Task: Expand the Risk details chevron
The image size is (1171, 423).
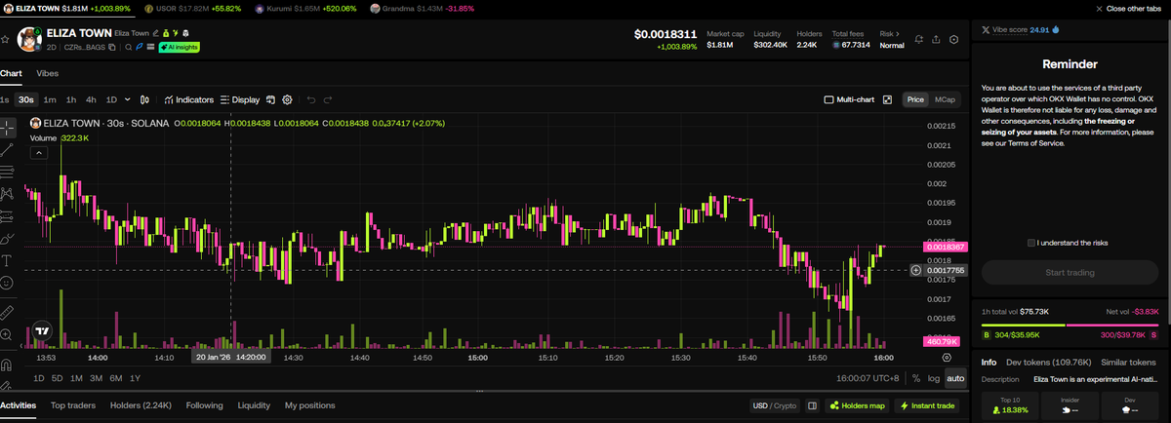Action: coord(898,33)
